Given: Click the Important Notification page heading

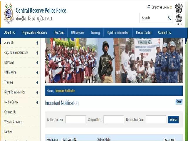Looking at the screenshot, I should (x=62, y=103).
